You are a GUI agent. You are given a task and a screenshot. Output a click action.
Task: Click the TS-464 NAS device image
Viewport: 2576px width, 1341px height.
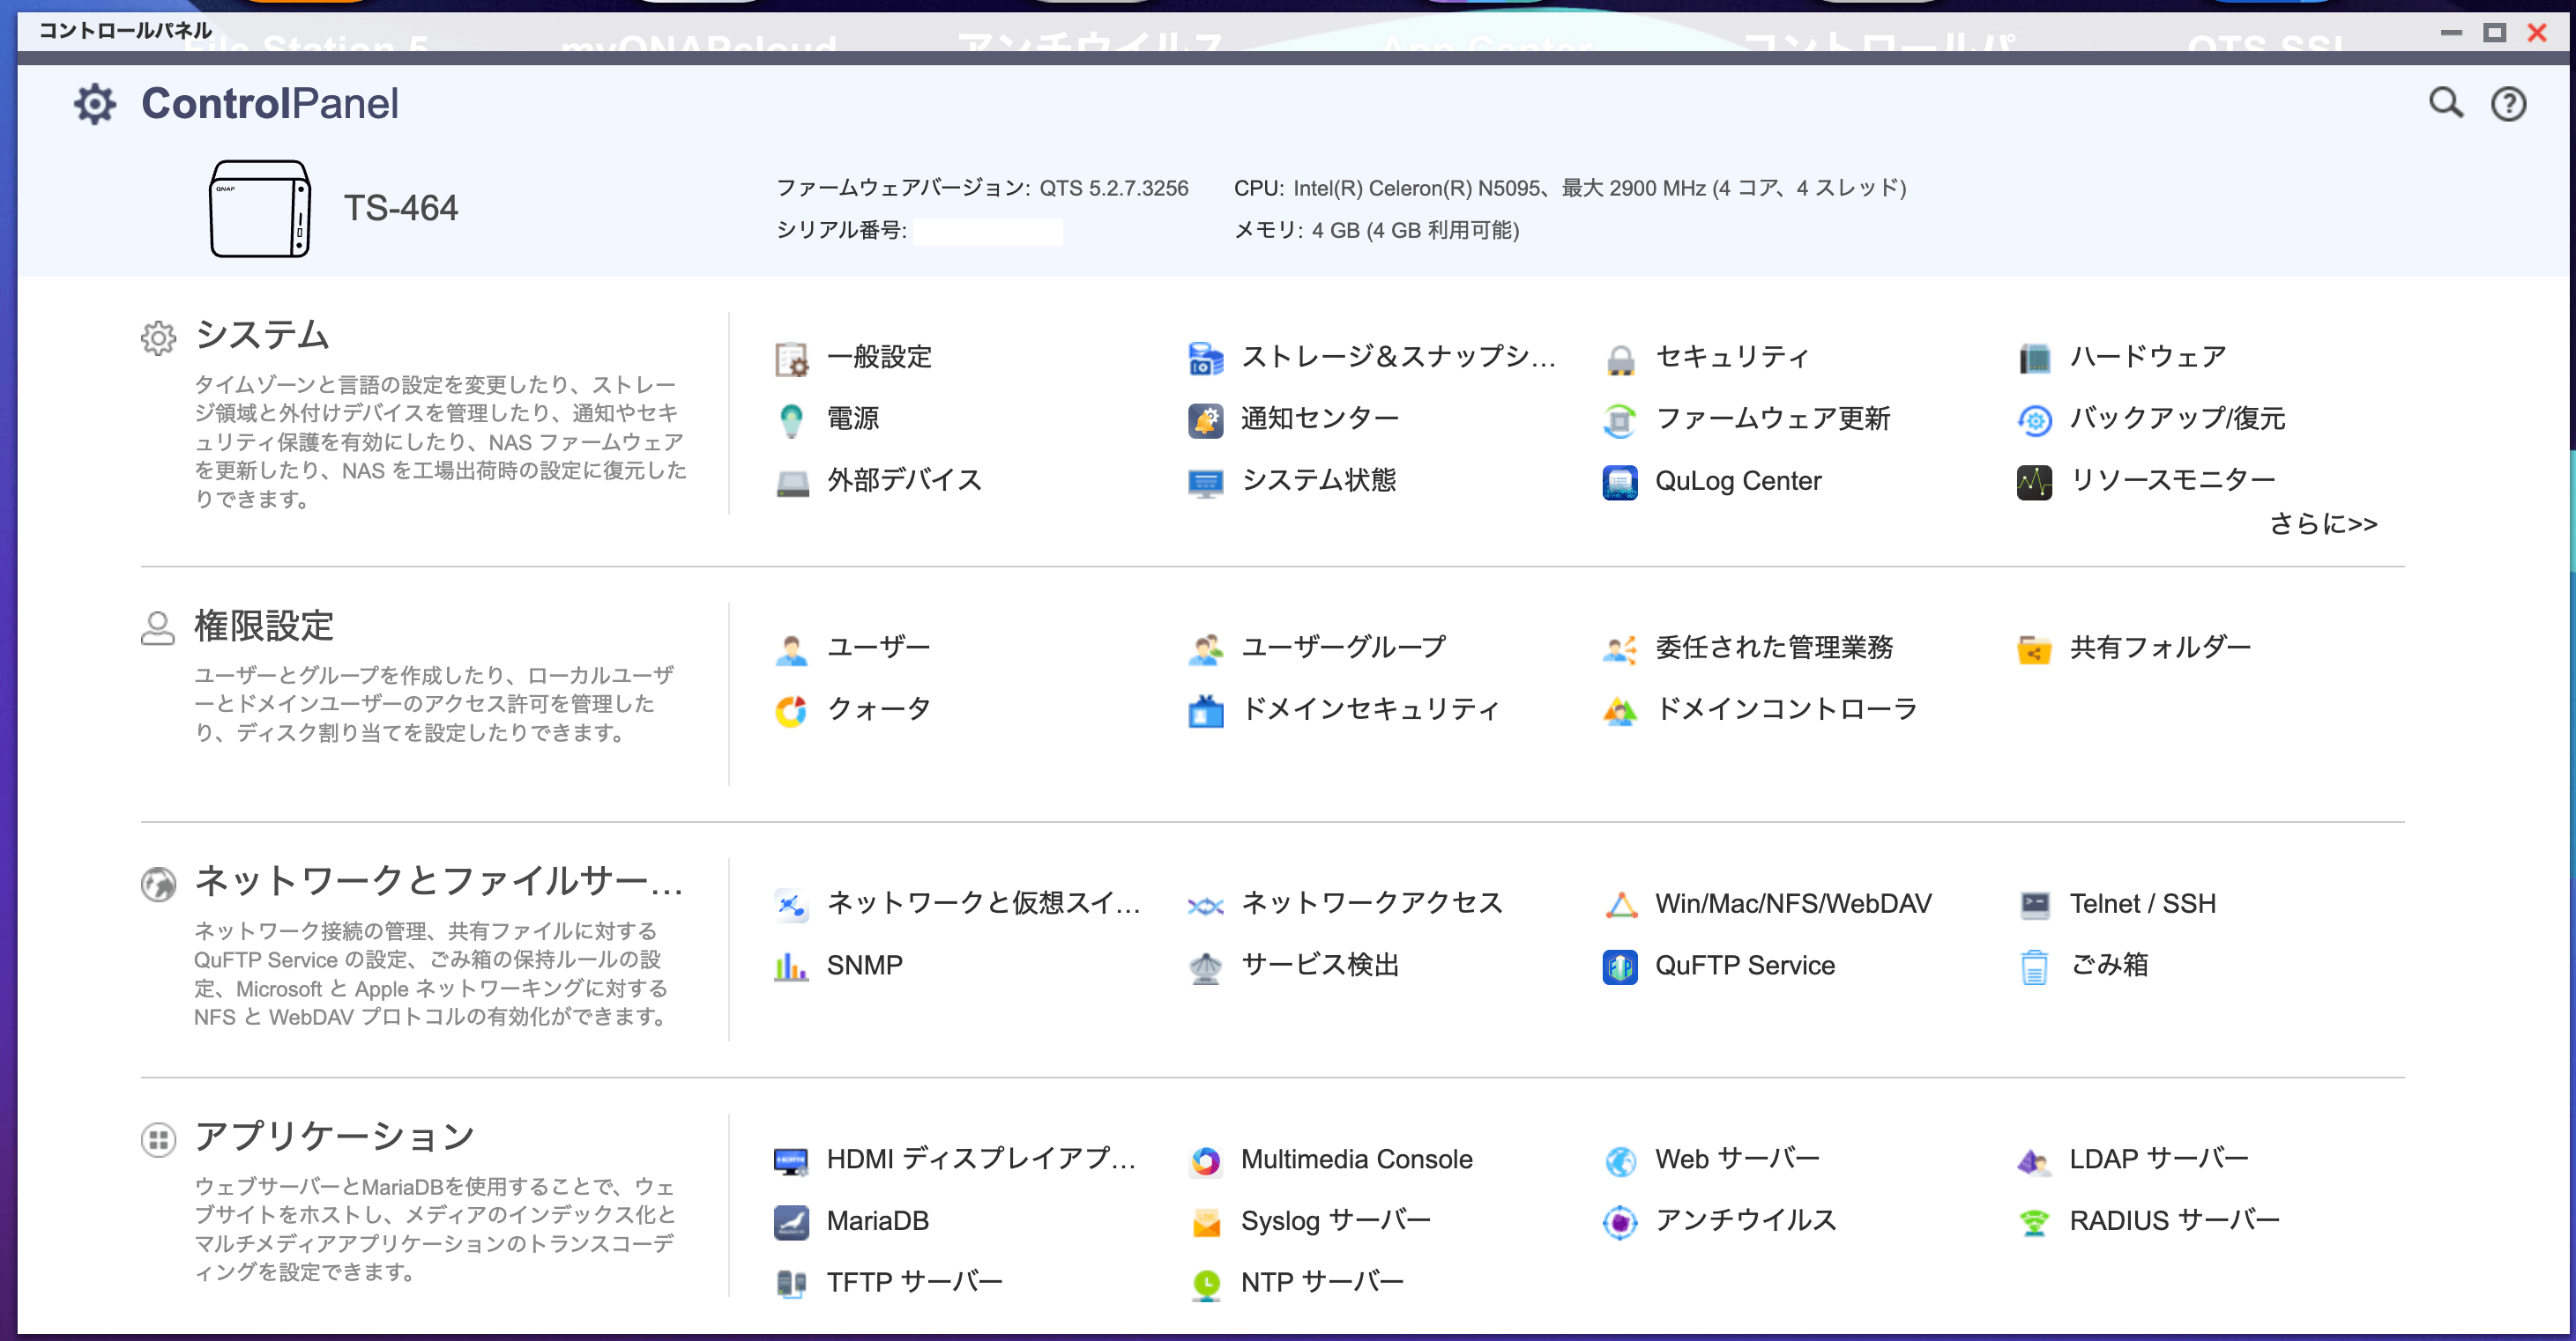pos(260,209)
